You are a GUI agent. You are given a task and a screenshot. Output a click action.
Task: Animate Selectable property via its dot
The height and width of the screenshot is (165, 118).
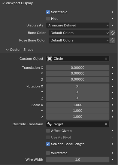coord(113,12)
